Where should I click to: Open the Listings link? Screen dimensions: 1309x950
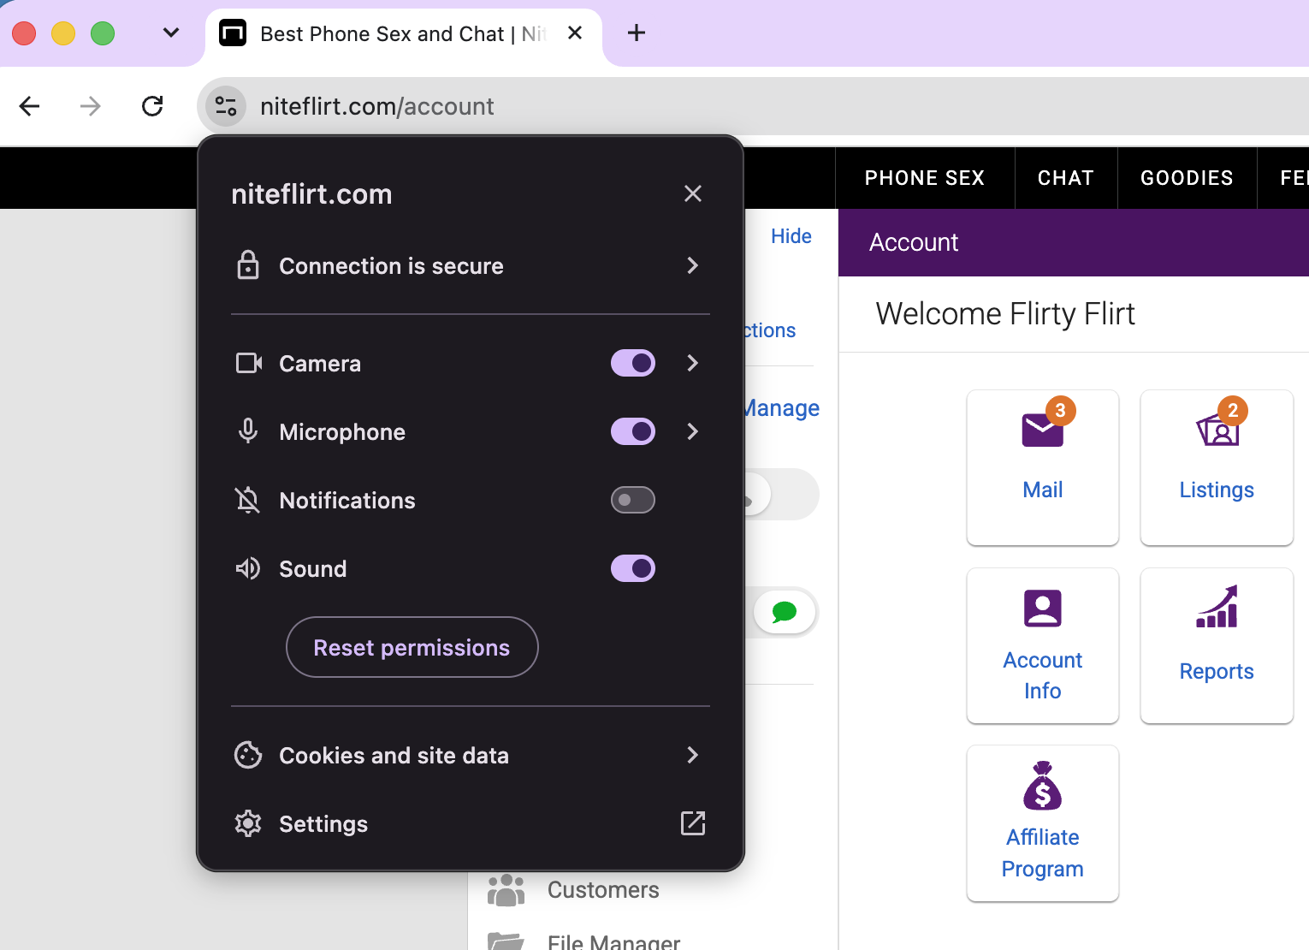pos(1217,490)
